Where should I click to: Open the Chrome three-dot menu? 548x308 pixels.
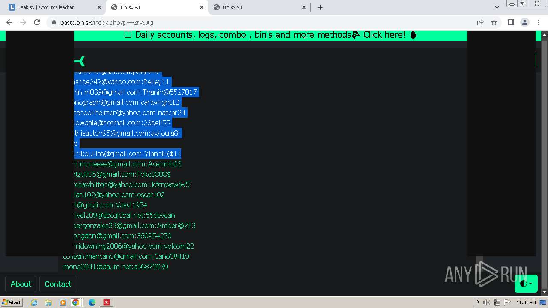click(x=538, y=22)
